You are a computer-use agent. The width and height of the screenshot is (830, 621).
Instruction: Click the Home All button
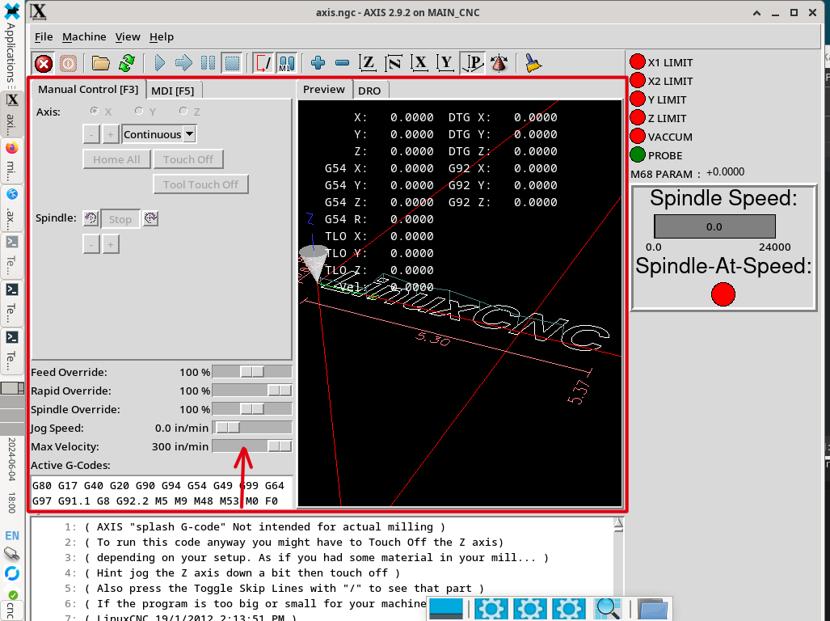pyautogui.click(x=116, y=159)
